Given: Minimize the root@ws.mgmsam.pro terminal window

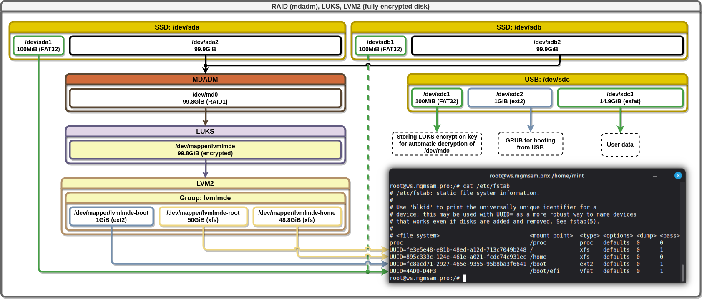Looking at the screenshot, I should (654, 175).
